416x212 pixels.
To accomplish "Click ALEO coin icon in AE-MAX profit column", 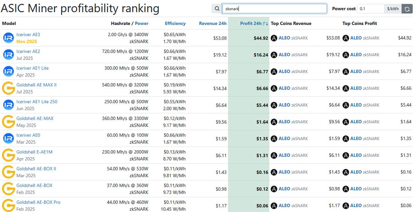I will [x=346, y=122].
